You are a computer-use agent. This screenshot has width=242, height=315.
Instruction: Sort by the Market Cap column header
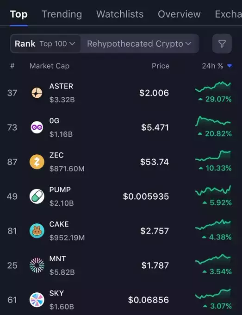(x=50, y=66)
